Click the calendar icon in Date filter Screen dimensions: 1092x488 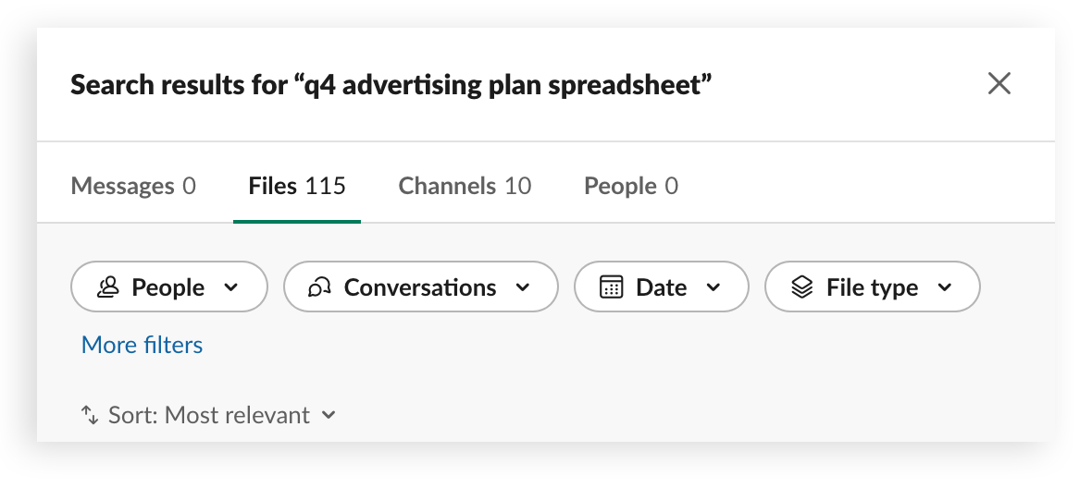611,287
